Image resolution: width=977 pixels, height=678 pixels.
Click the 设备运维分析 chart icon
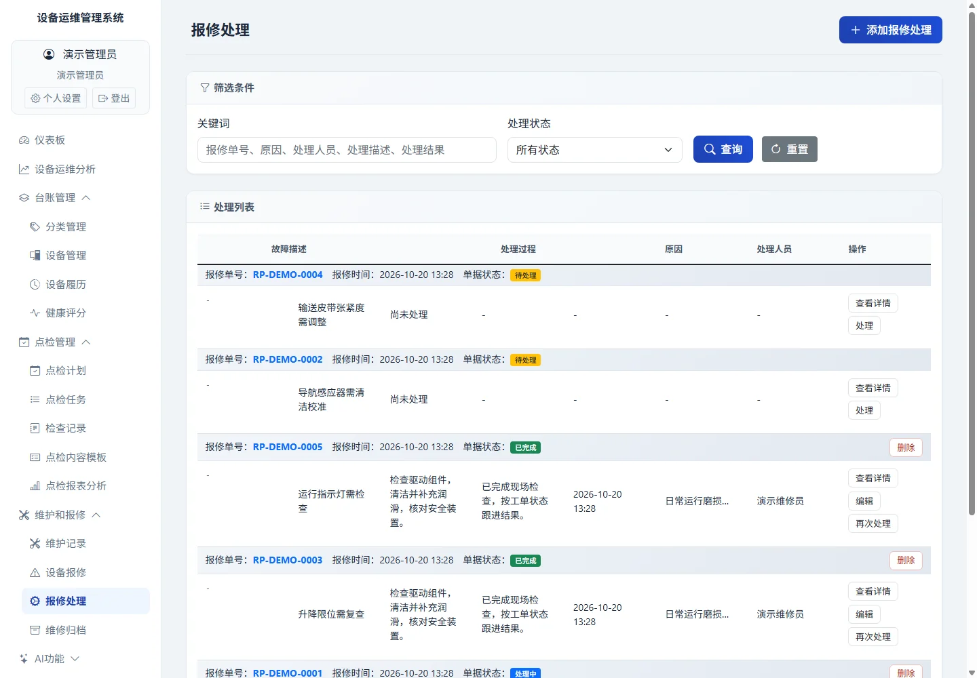tap(24, 169)
